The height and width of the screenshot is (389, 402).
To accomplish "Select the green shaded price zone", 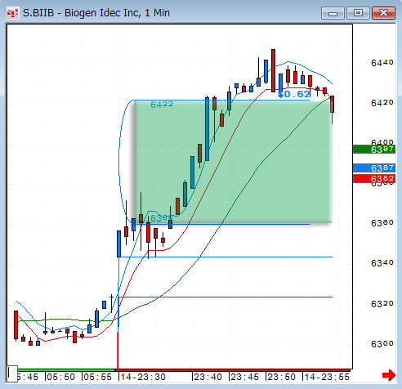I will click(x=234, y=162).
